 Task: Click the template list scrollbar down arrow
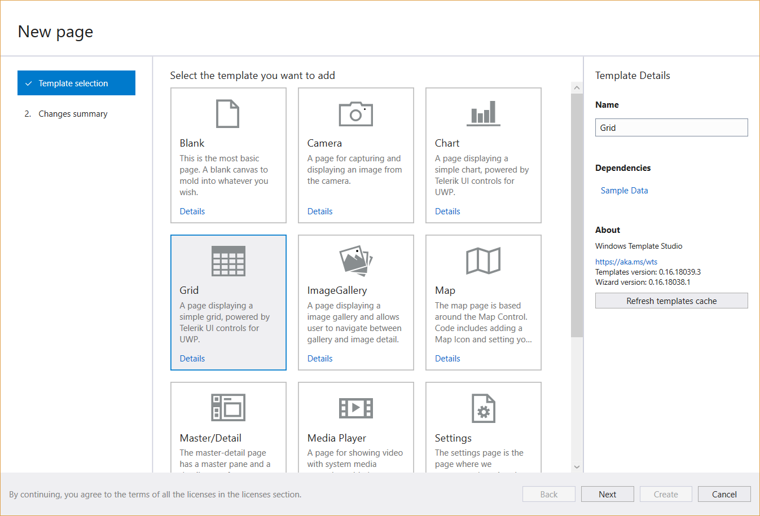pos(577,467)
